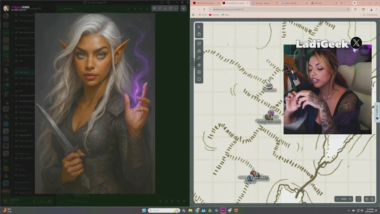This screenshot has height=214, width=380.
Task: Download the image in Discord viewer
Action: point(165,8)
